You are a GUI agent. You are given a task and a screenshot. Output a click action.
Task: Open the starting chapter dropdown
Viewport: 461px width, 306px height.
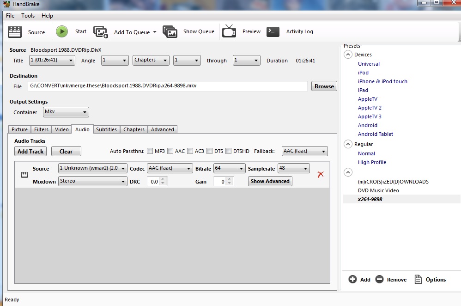click(187, 60)
